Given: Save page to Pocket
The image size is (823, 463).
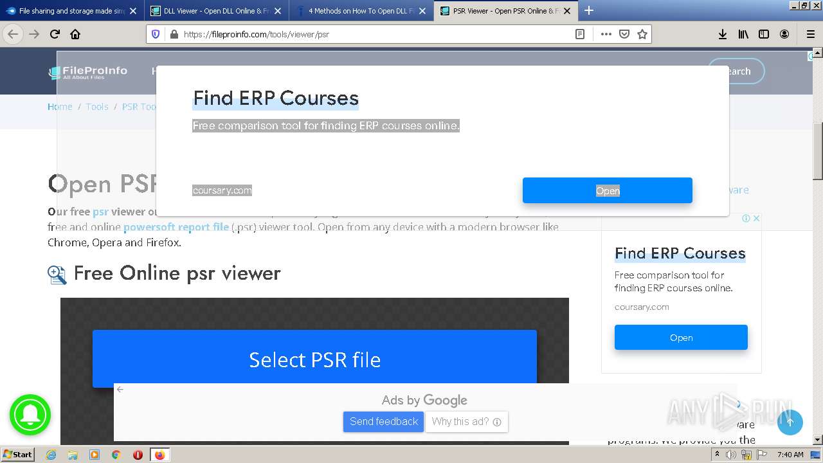Looking at the screenshot, I should (624, 34).
